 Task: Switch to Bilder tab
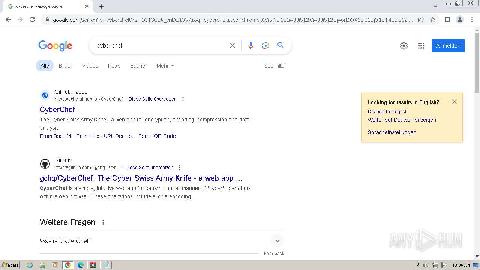click(x=66, y=66)
